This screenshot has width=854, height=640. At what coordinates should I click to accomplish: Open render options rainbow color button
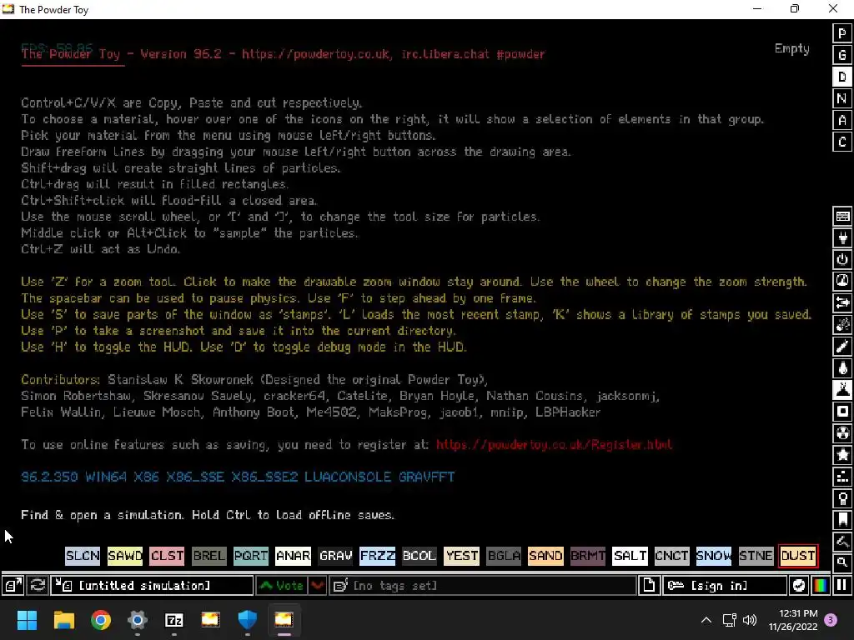(x=821, y=586)
